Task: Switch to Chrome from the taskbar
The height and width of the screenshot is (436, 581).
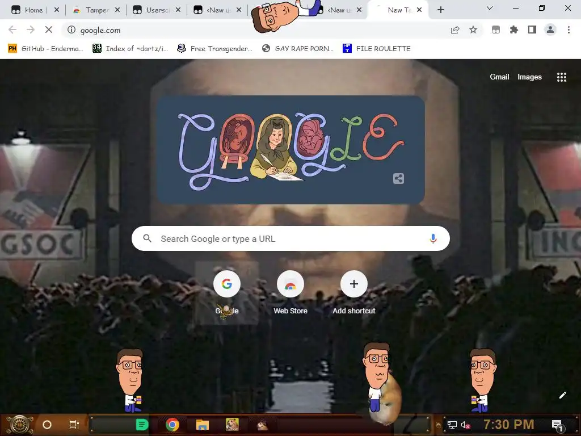Action: [172, 425]
